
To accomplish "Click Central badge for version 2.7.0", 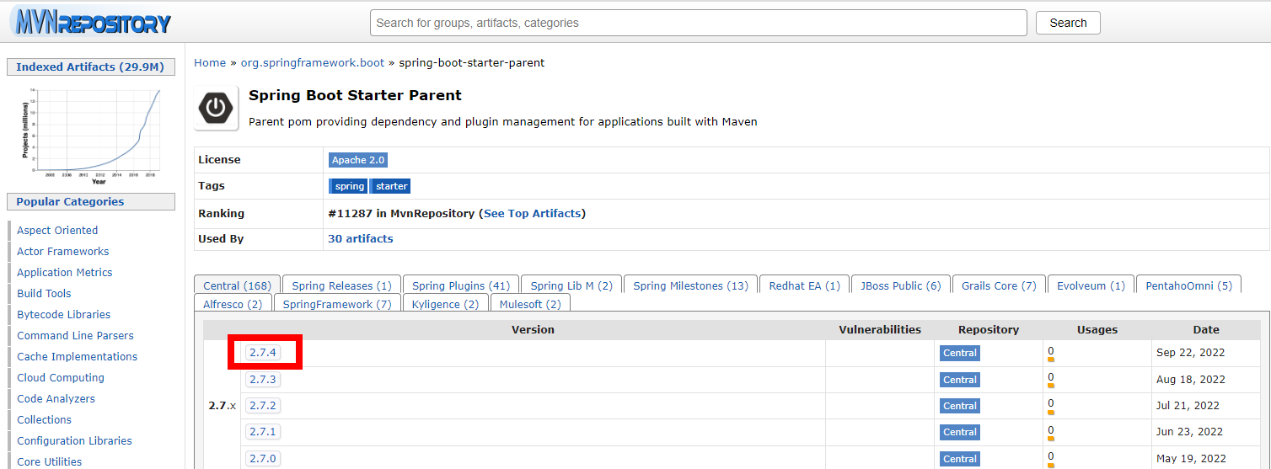I will [960, 459].
